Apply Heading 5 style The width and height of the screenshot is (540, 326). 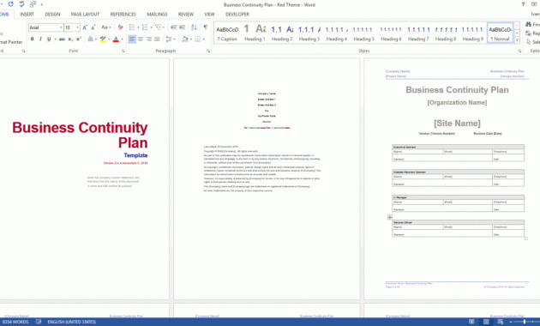pos(363,33)
